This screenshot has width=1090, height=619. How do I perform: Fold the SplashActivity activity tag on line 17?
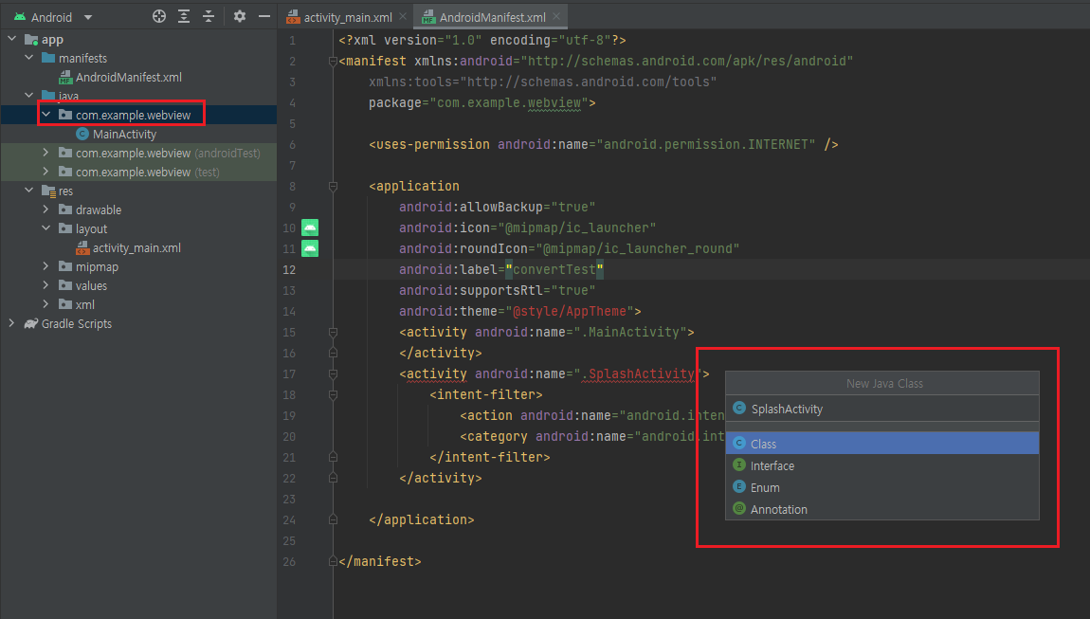[333, 374]
